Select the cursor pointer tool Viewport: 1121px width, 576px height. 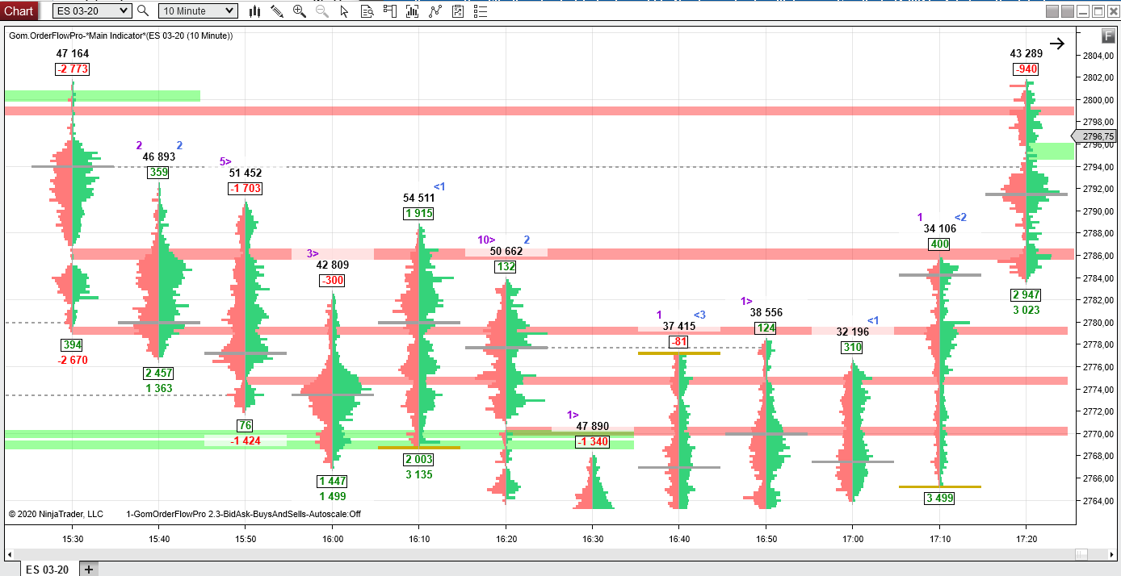(x=345, y=11)
